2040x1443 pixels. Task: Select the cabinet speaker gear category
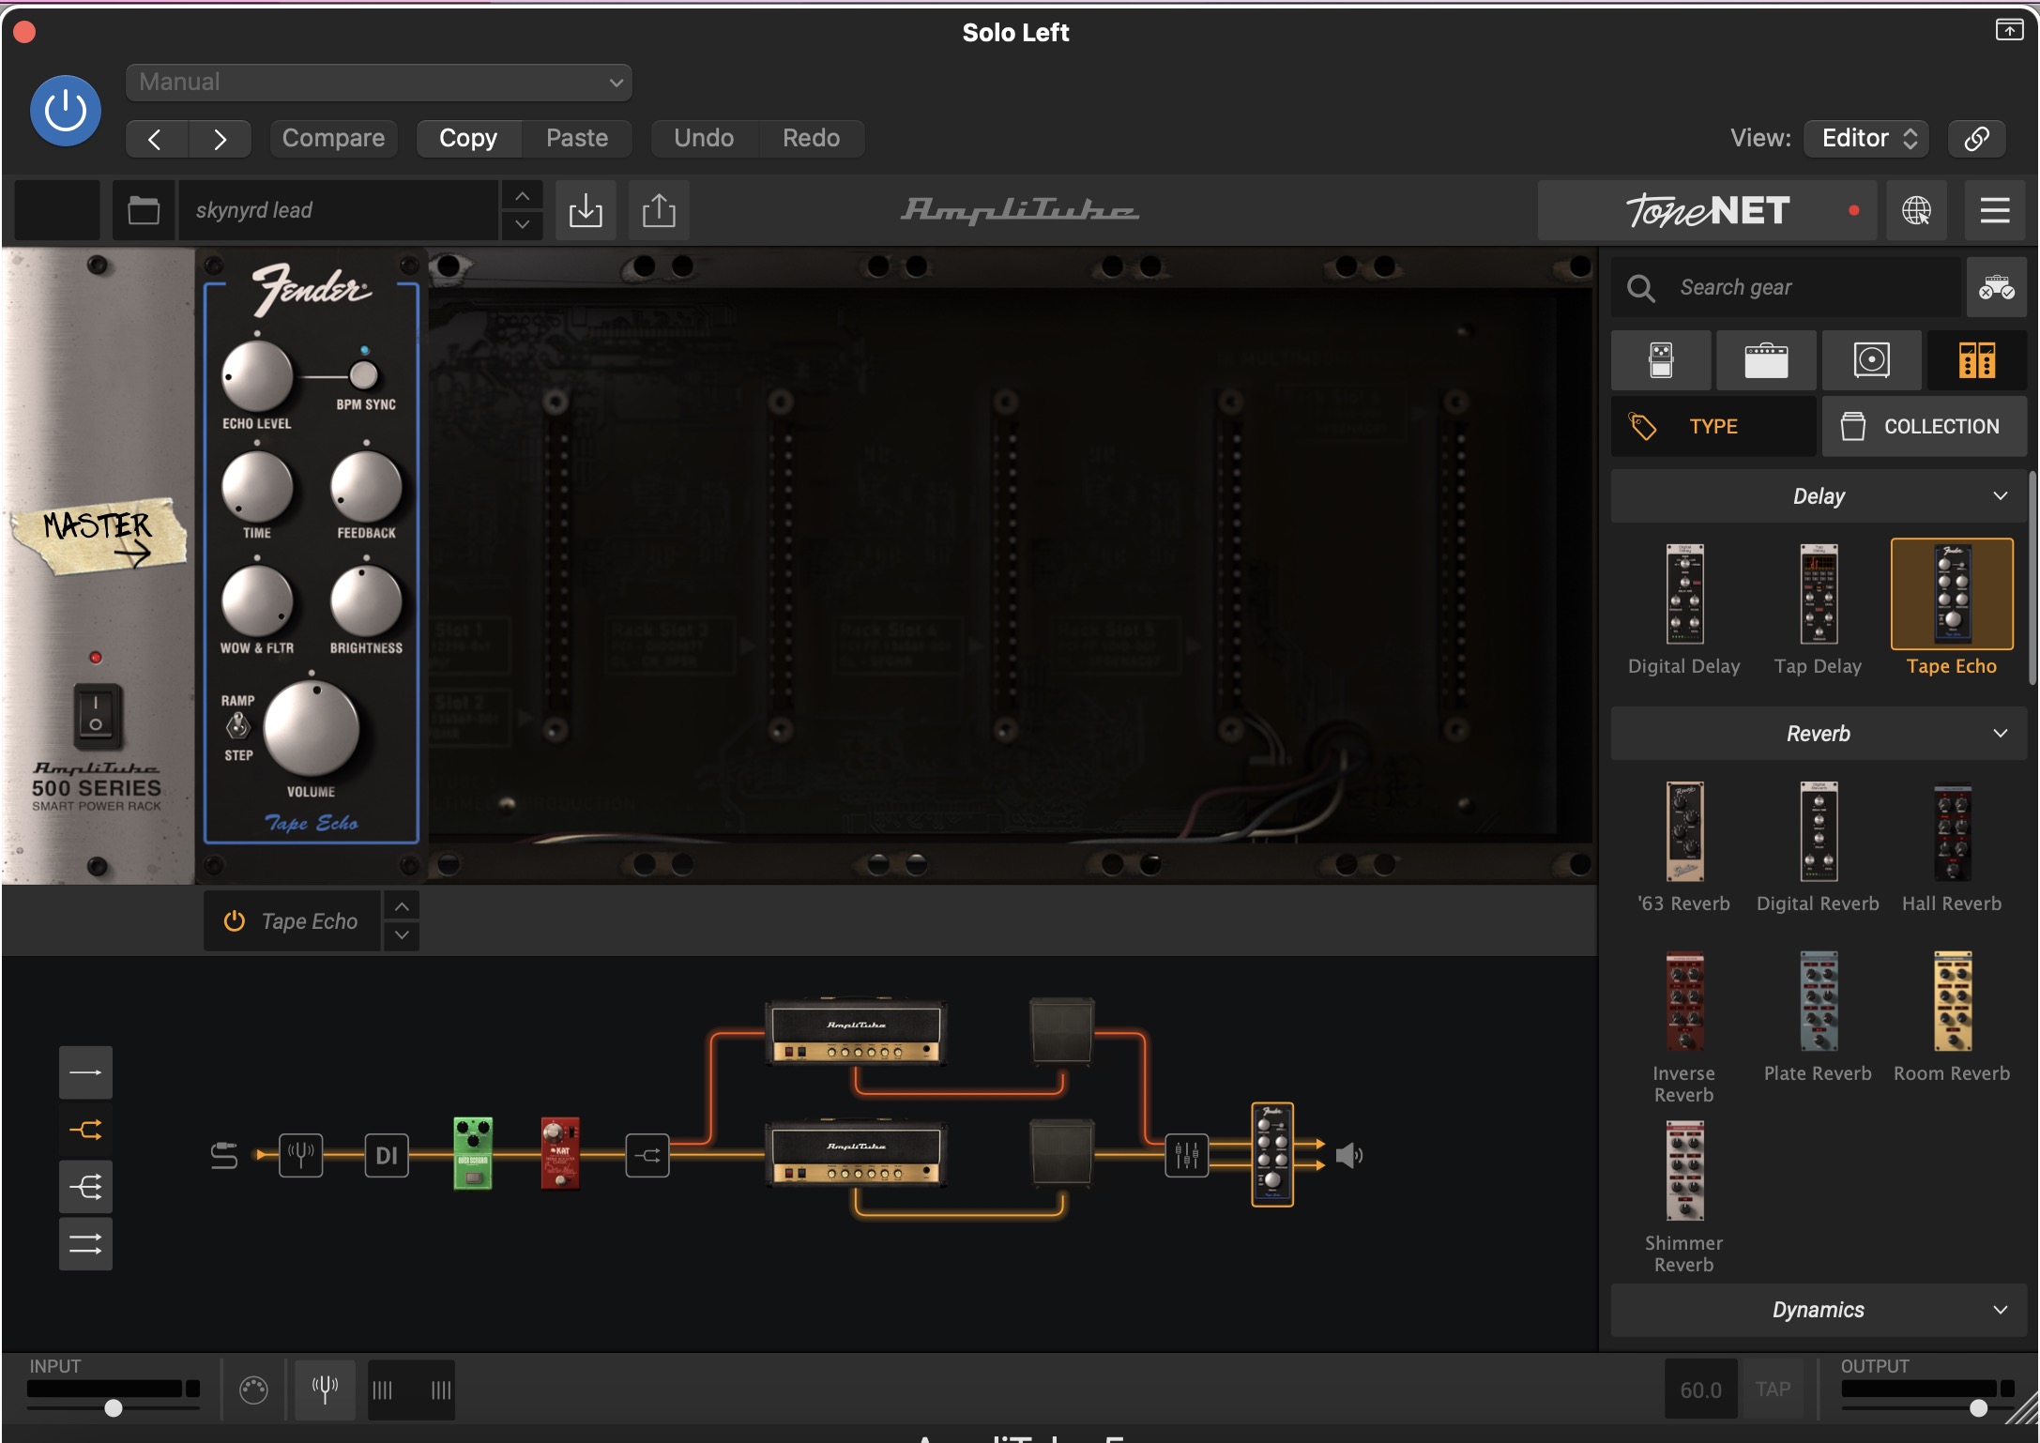tap(1871, 360)
